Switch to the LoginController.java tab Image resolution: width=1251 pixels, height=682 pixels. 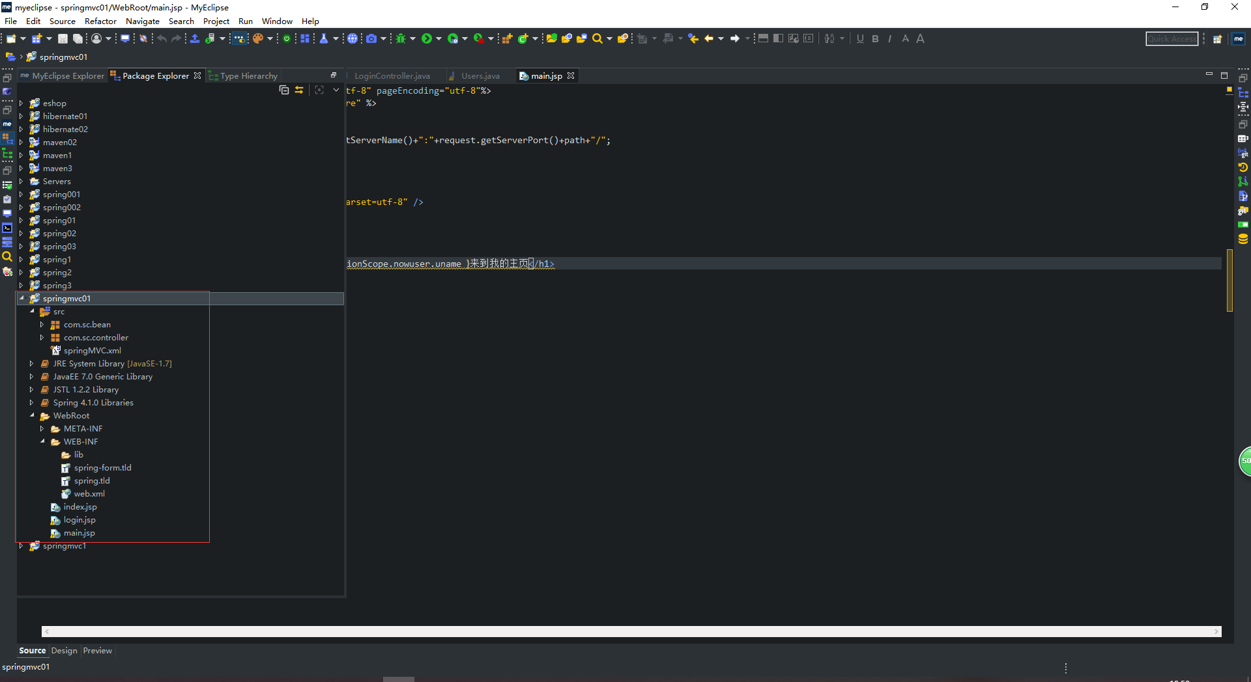392,76
